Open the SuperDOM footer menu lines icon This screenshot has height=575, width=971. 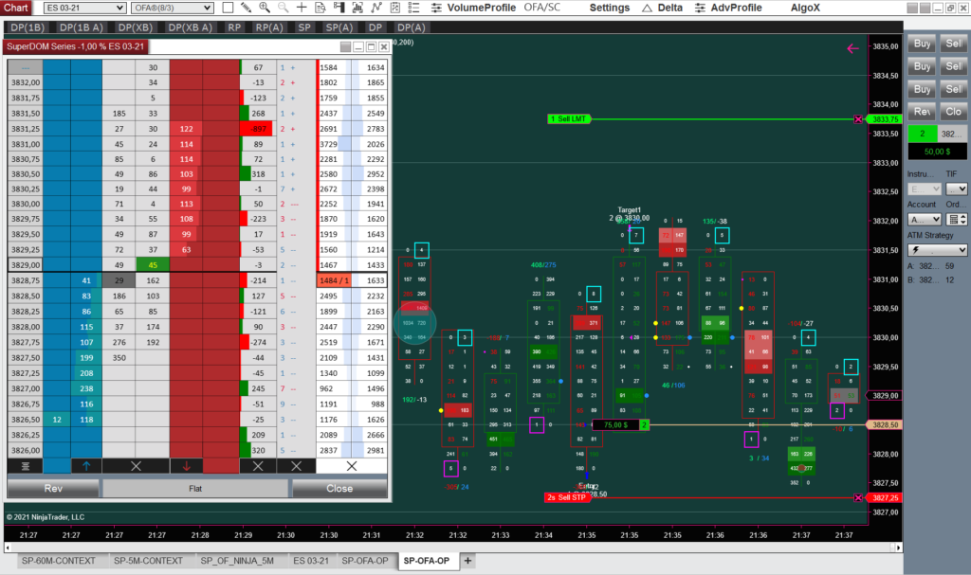26,466
